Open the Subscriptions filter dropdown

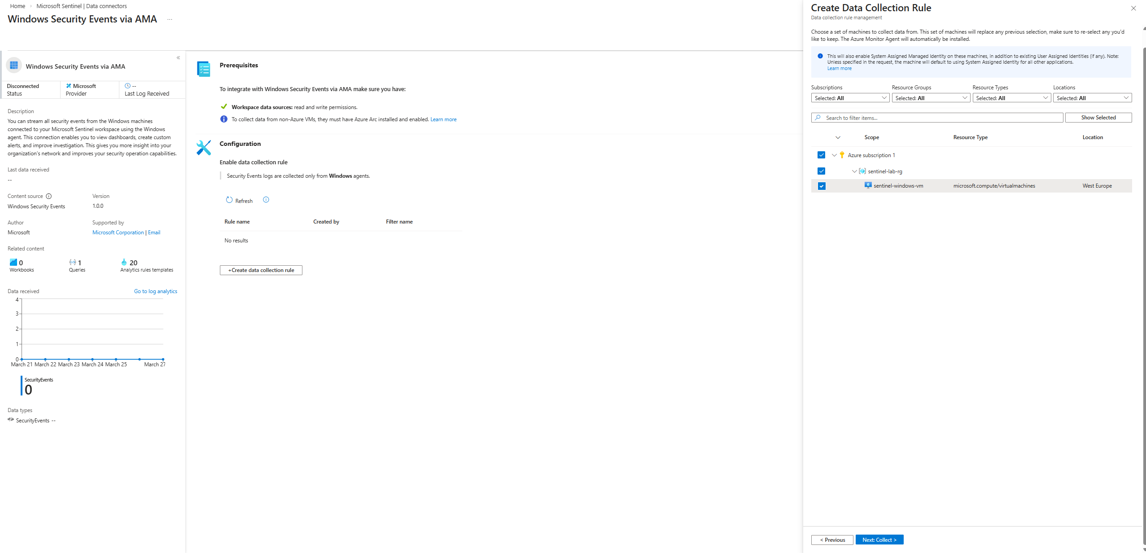click(850, 98)
